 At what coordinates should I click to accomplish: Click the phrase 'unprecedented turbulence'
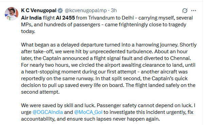pos(121,52)
